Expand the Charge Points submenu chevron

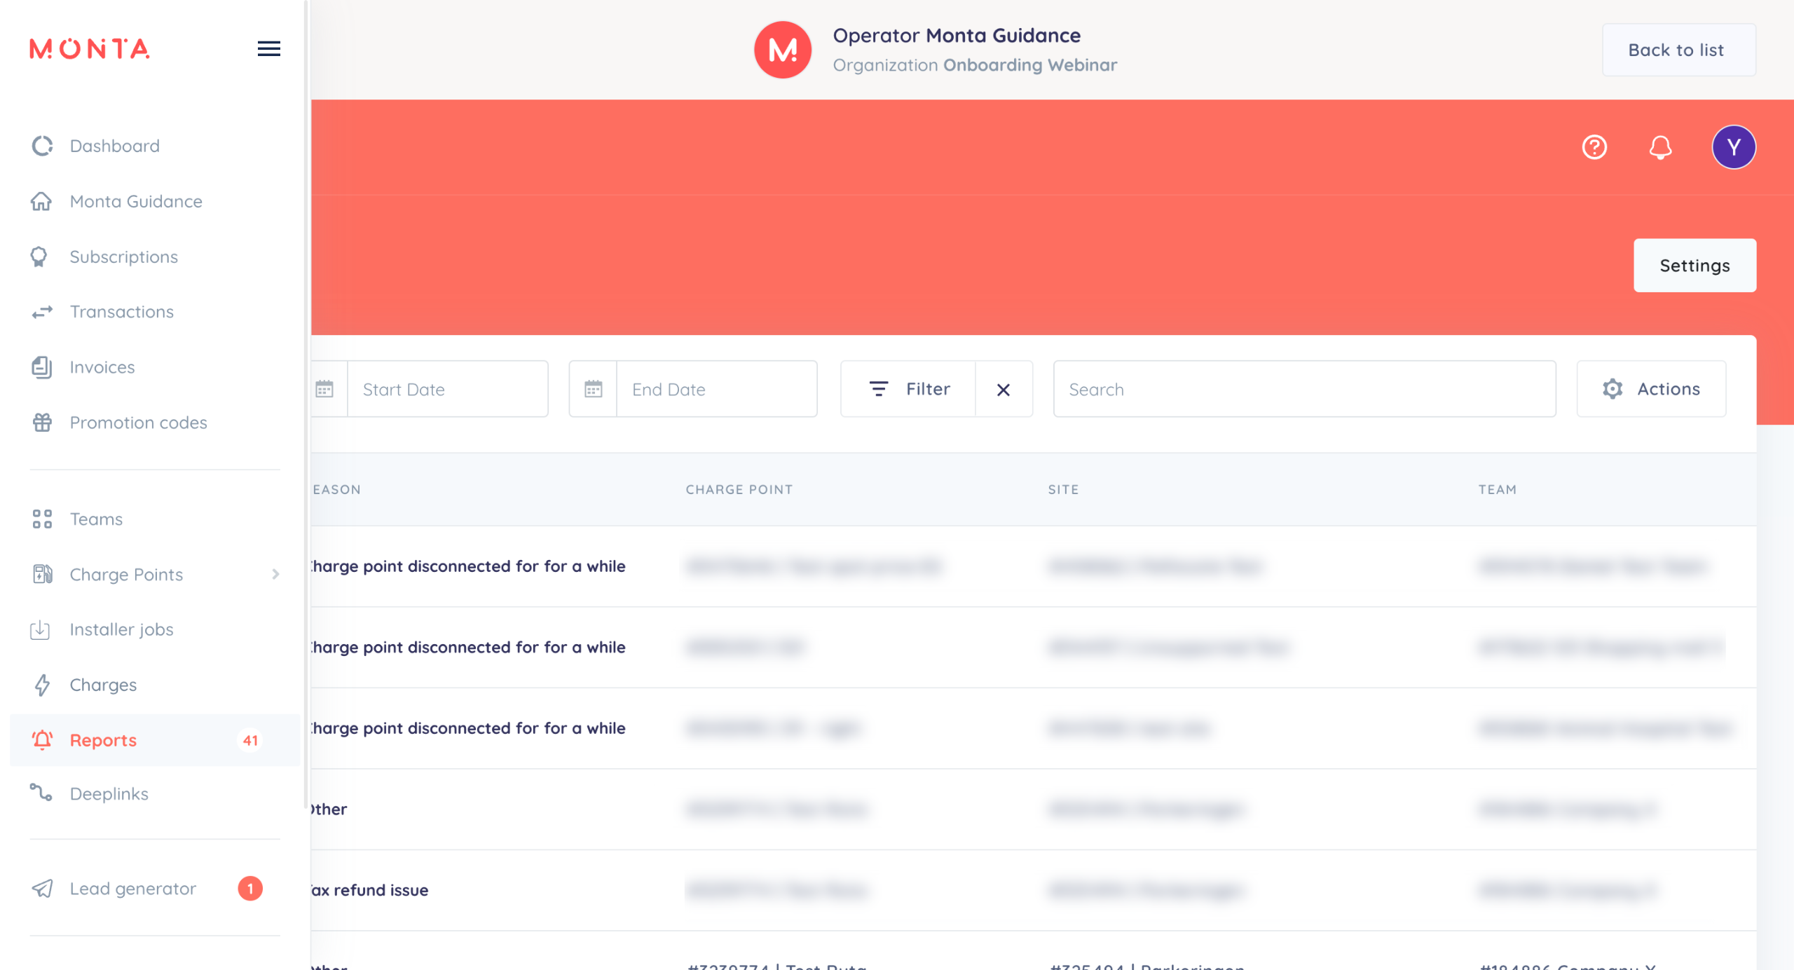pyautogui.click(x=275, y=574)
